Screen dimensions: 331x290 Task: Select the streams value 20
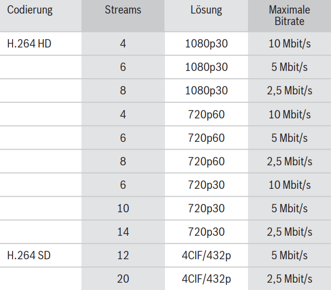click(x=123, y=279)
